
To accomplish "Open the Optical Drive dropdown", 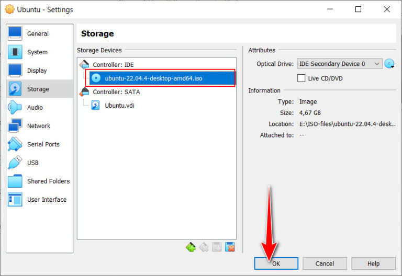I will (x=339, y=63).
